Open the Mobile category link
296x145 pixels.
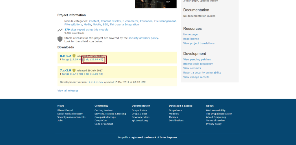[97, 25]
